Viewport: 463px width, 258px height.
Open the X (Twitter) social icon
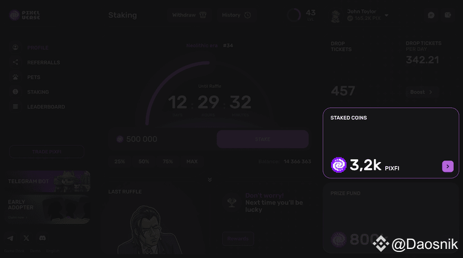[x=27, y=238]
